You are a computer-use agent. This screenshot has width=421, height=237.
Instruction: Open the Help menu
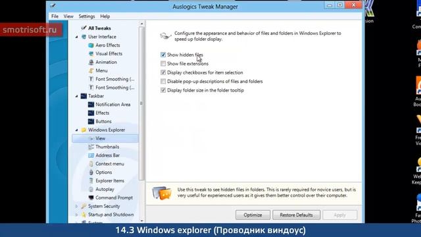click(x=105, y=16)
